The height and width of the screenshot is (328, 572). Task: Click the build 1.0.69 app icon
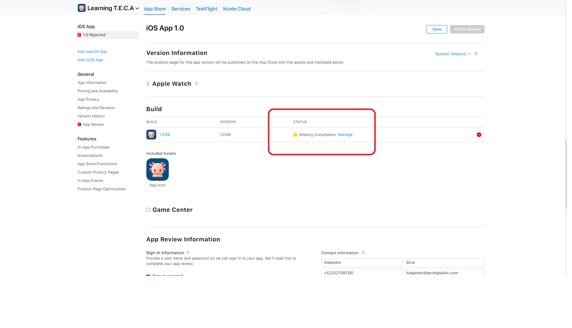(151, 135)
